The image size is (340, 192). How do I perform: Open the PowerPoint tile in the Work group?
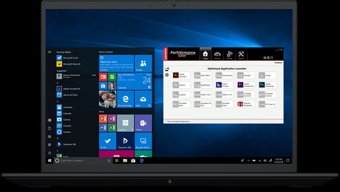[x=103, y=119]
